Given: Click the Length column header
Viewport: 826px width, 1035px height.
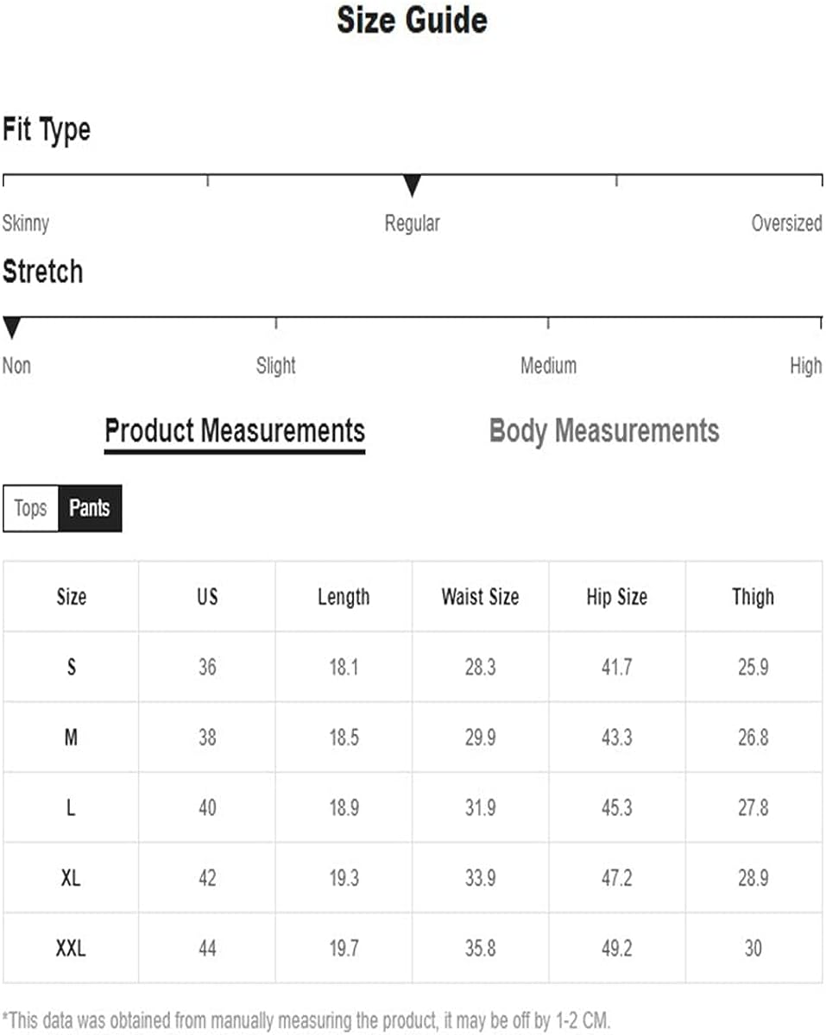Looking at the screenshot, I should (x=344, y=597).
